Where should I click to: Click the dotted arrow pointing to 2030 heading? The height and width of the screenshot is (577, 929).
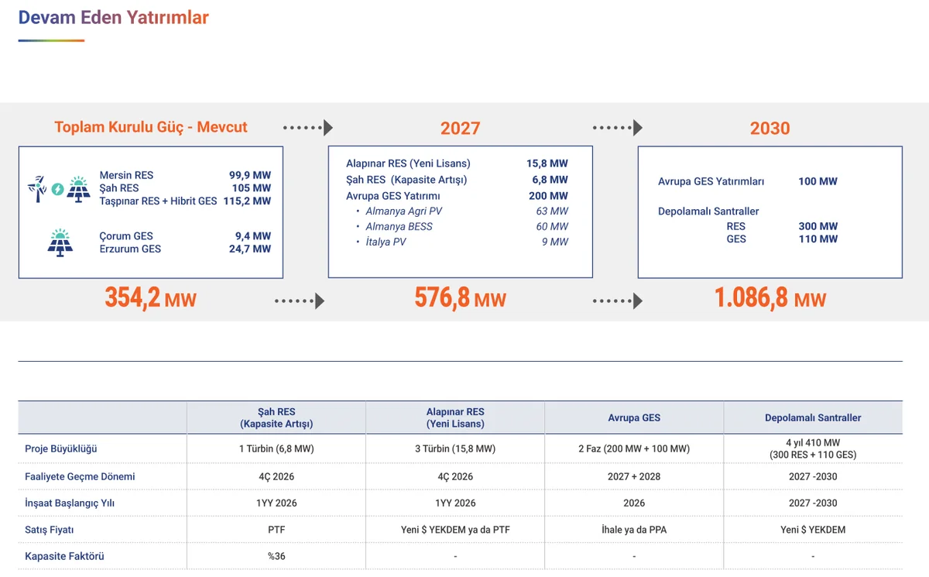(x=617, y=128)
